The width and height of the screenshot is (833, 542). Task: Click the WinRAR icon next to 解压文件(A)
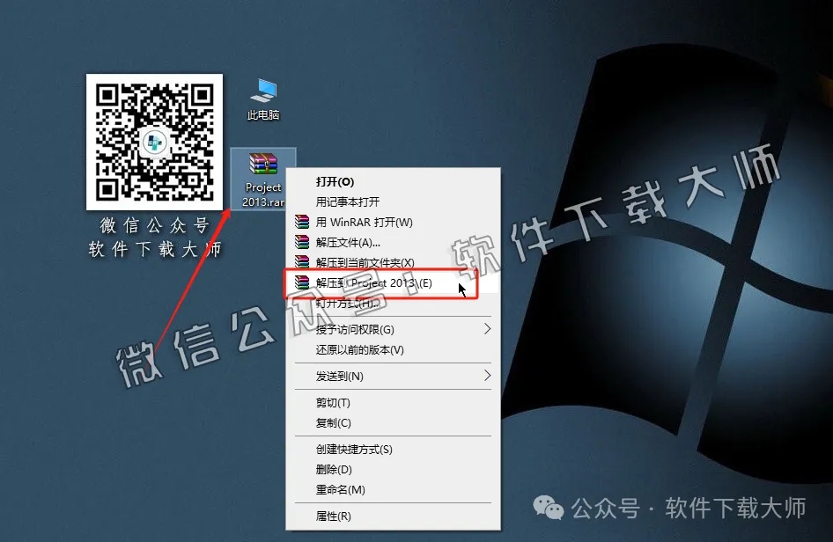(x=300, y=242)
